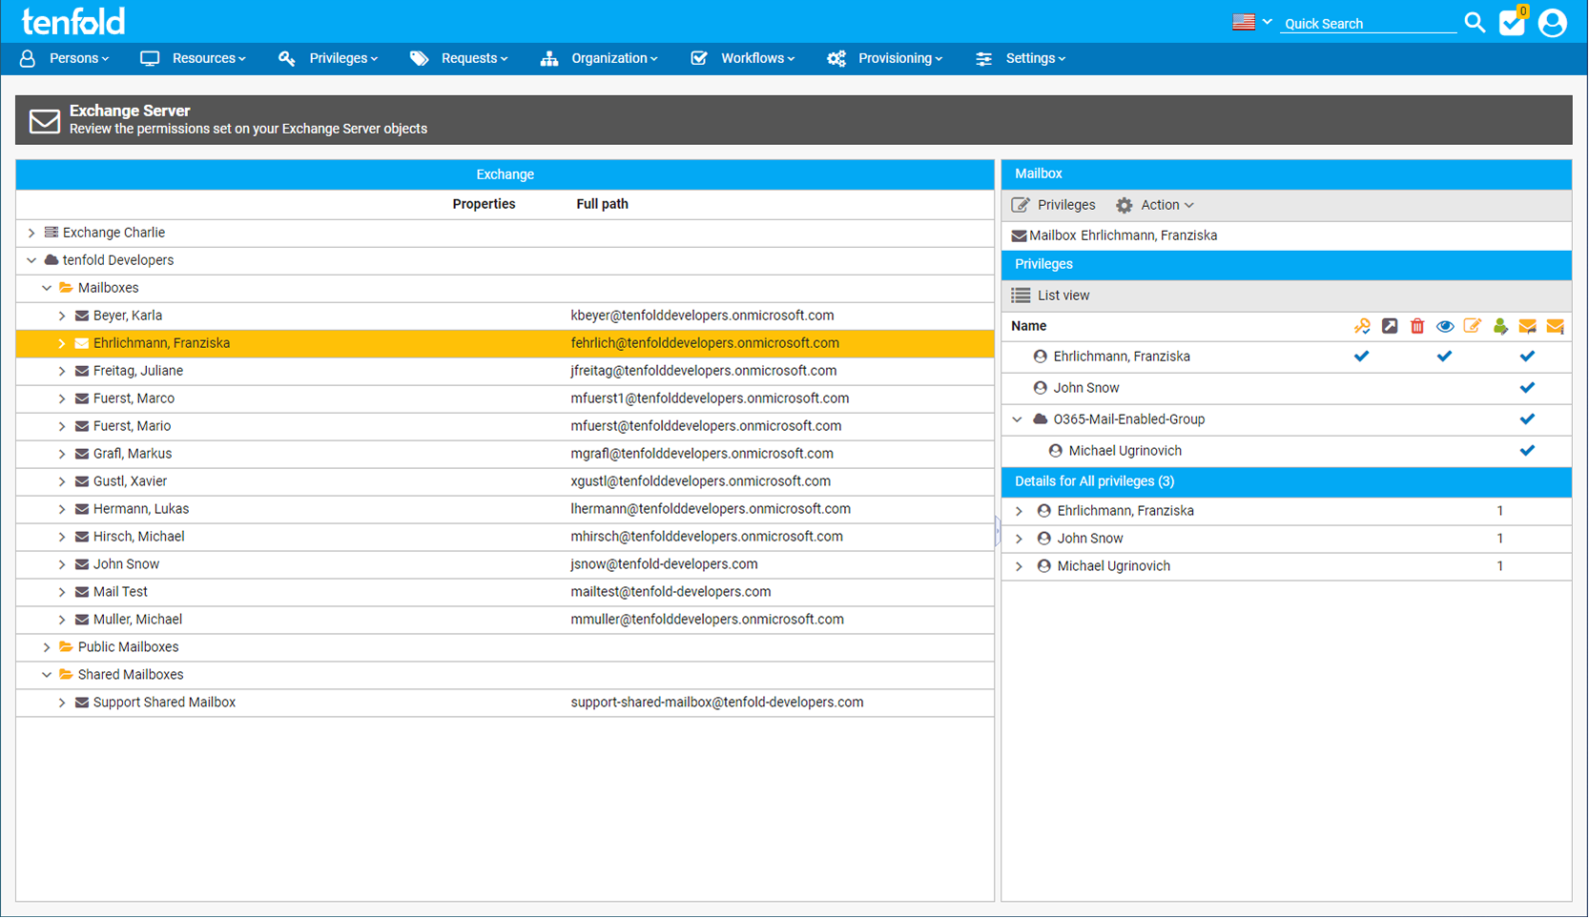
Task: Click the dark arrow column icon
Action: coord(1390,326)
